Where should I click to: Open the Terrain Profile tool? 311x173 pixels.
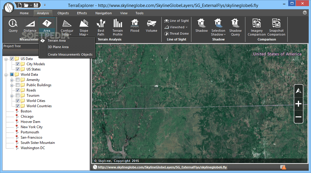pyautogui.click(x=118, y=27)
